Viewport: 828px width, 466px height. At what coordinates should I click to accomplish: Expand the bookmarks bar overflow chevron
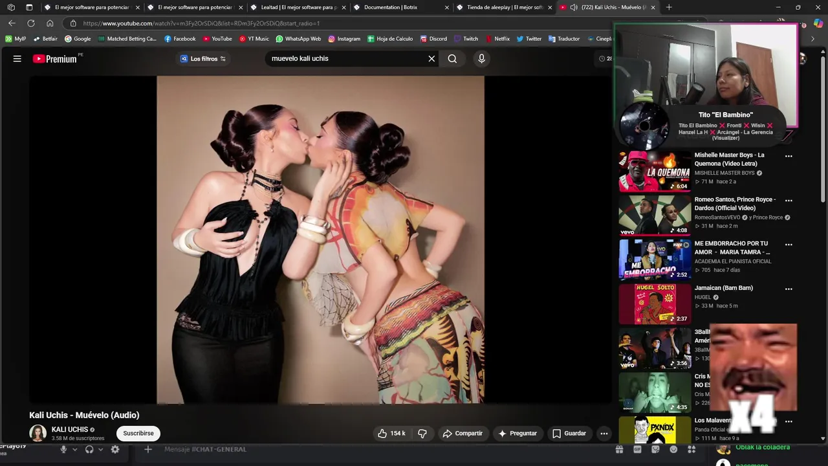pyautogui.click(x=812, y=39)
